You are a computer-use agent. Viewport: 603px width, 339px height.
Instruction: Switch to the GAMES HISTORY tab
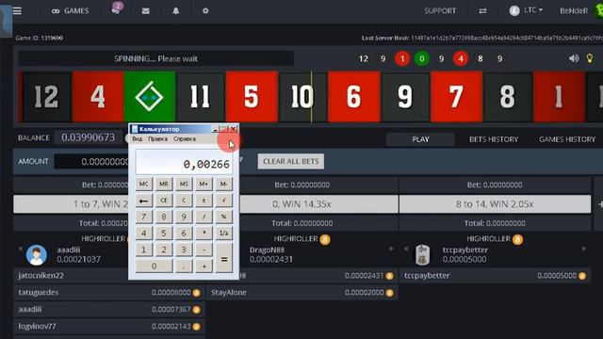pyautogui.click(x=567, y=139)
